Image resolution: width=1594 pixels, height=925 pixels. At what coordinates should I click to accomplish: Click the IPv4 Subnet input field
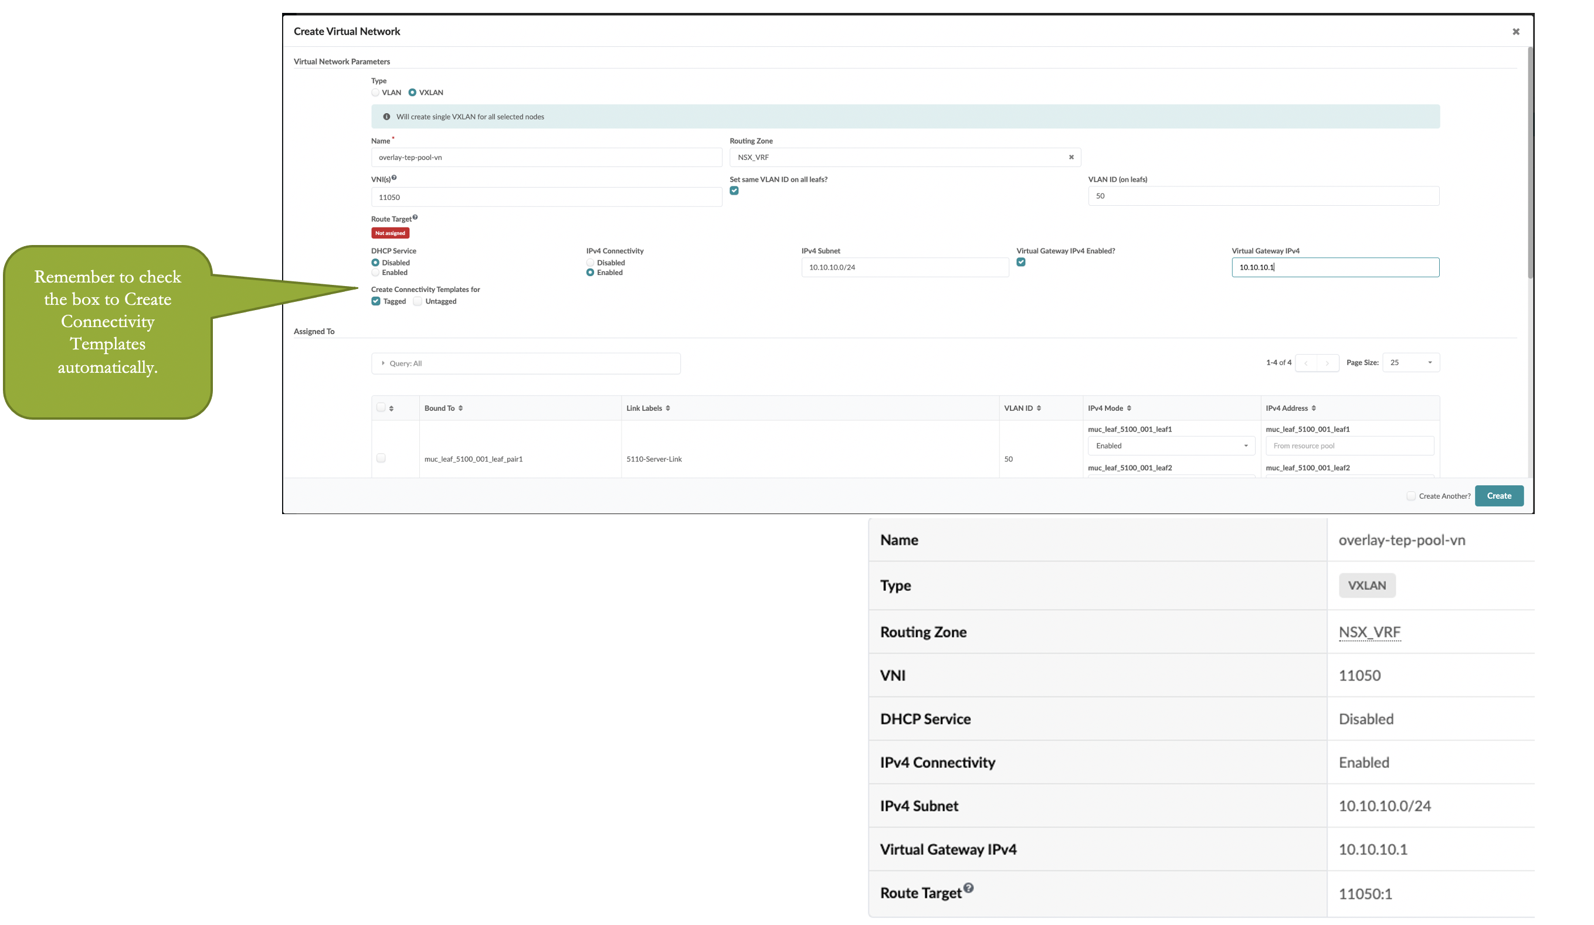[x=904, y=267]
